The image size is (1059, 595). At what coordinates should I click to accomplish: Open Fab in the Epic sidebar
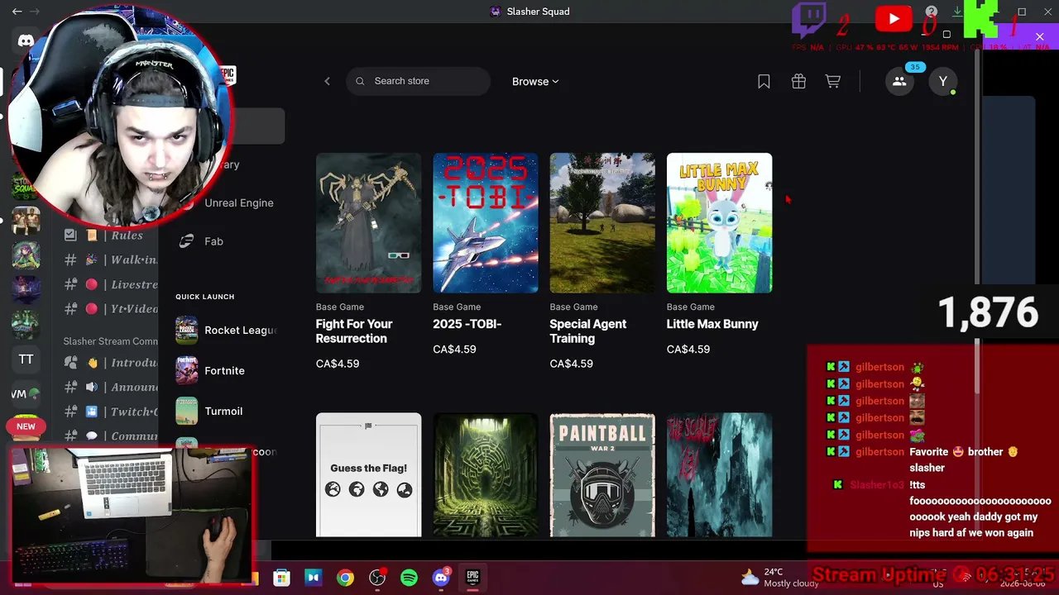point(213,241)
